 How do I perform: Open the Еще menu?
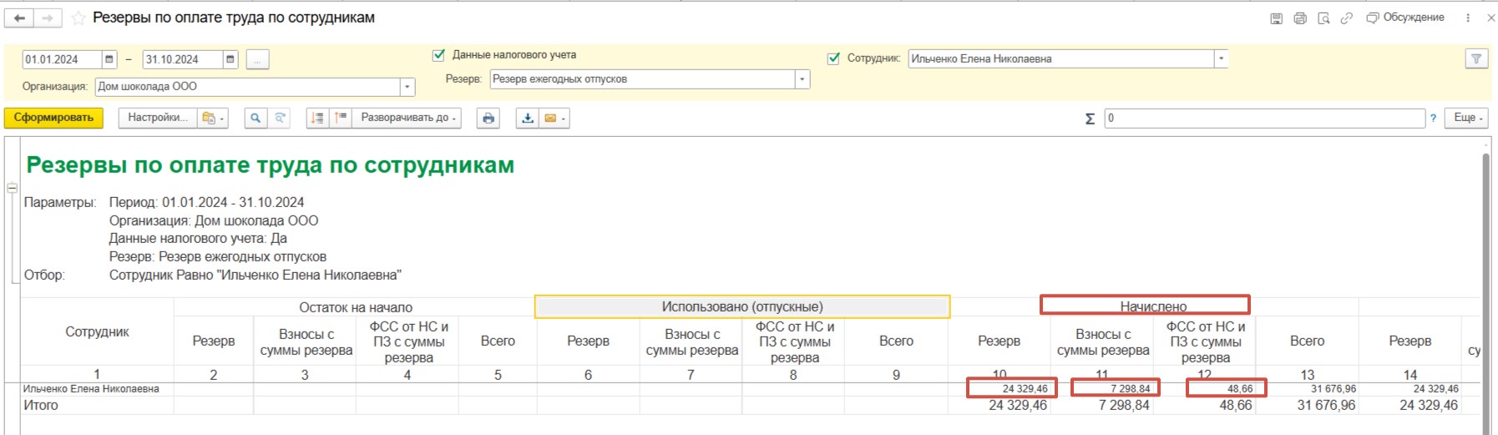pos(1469,118)
